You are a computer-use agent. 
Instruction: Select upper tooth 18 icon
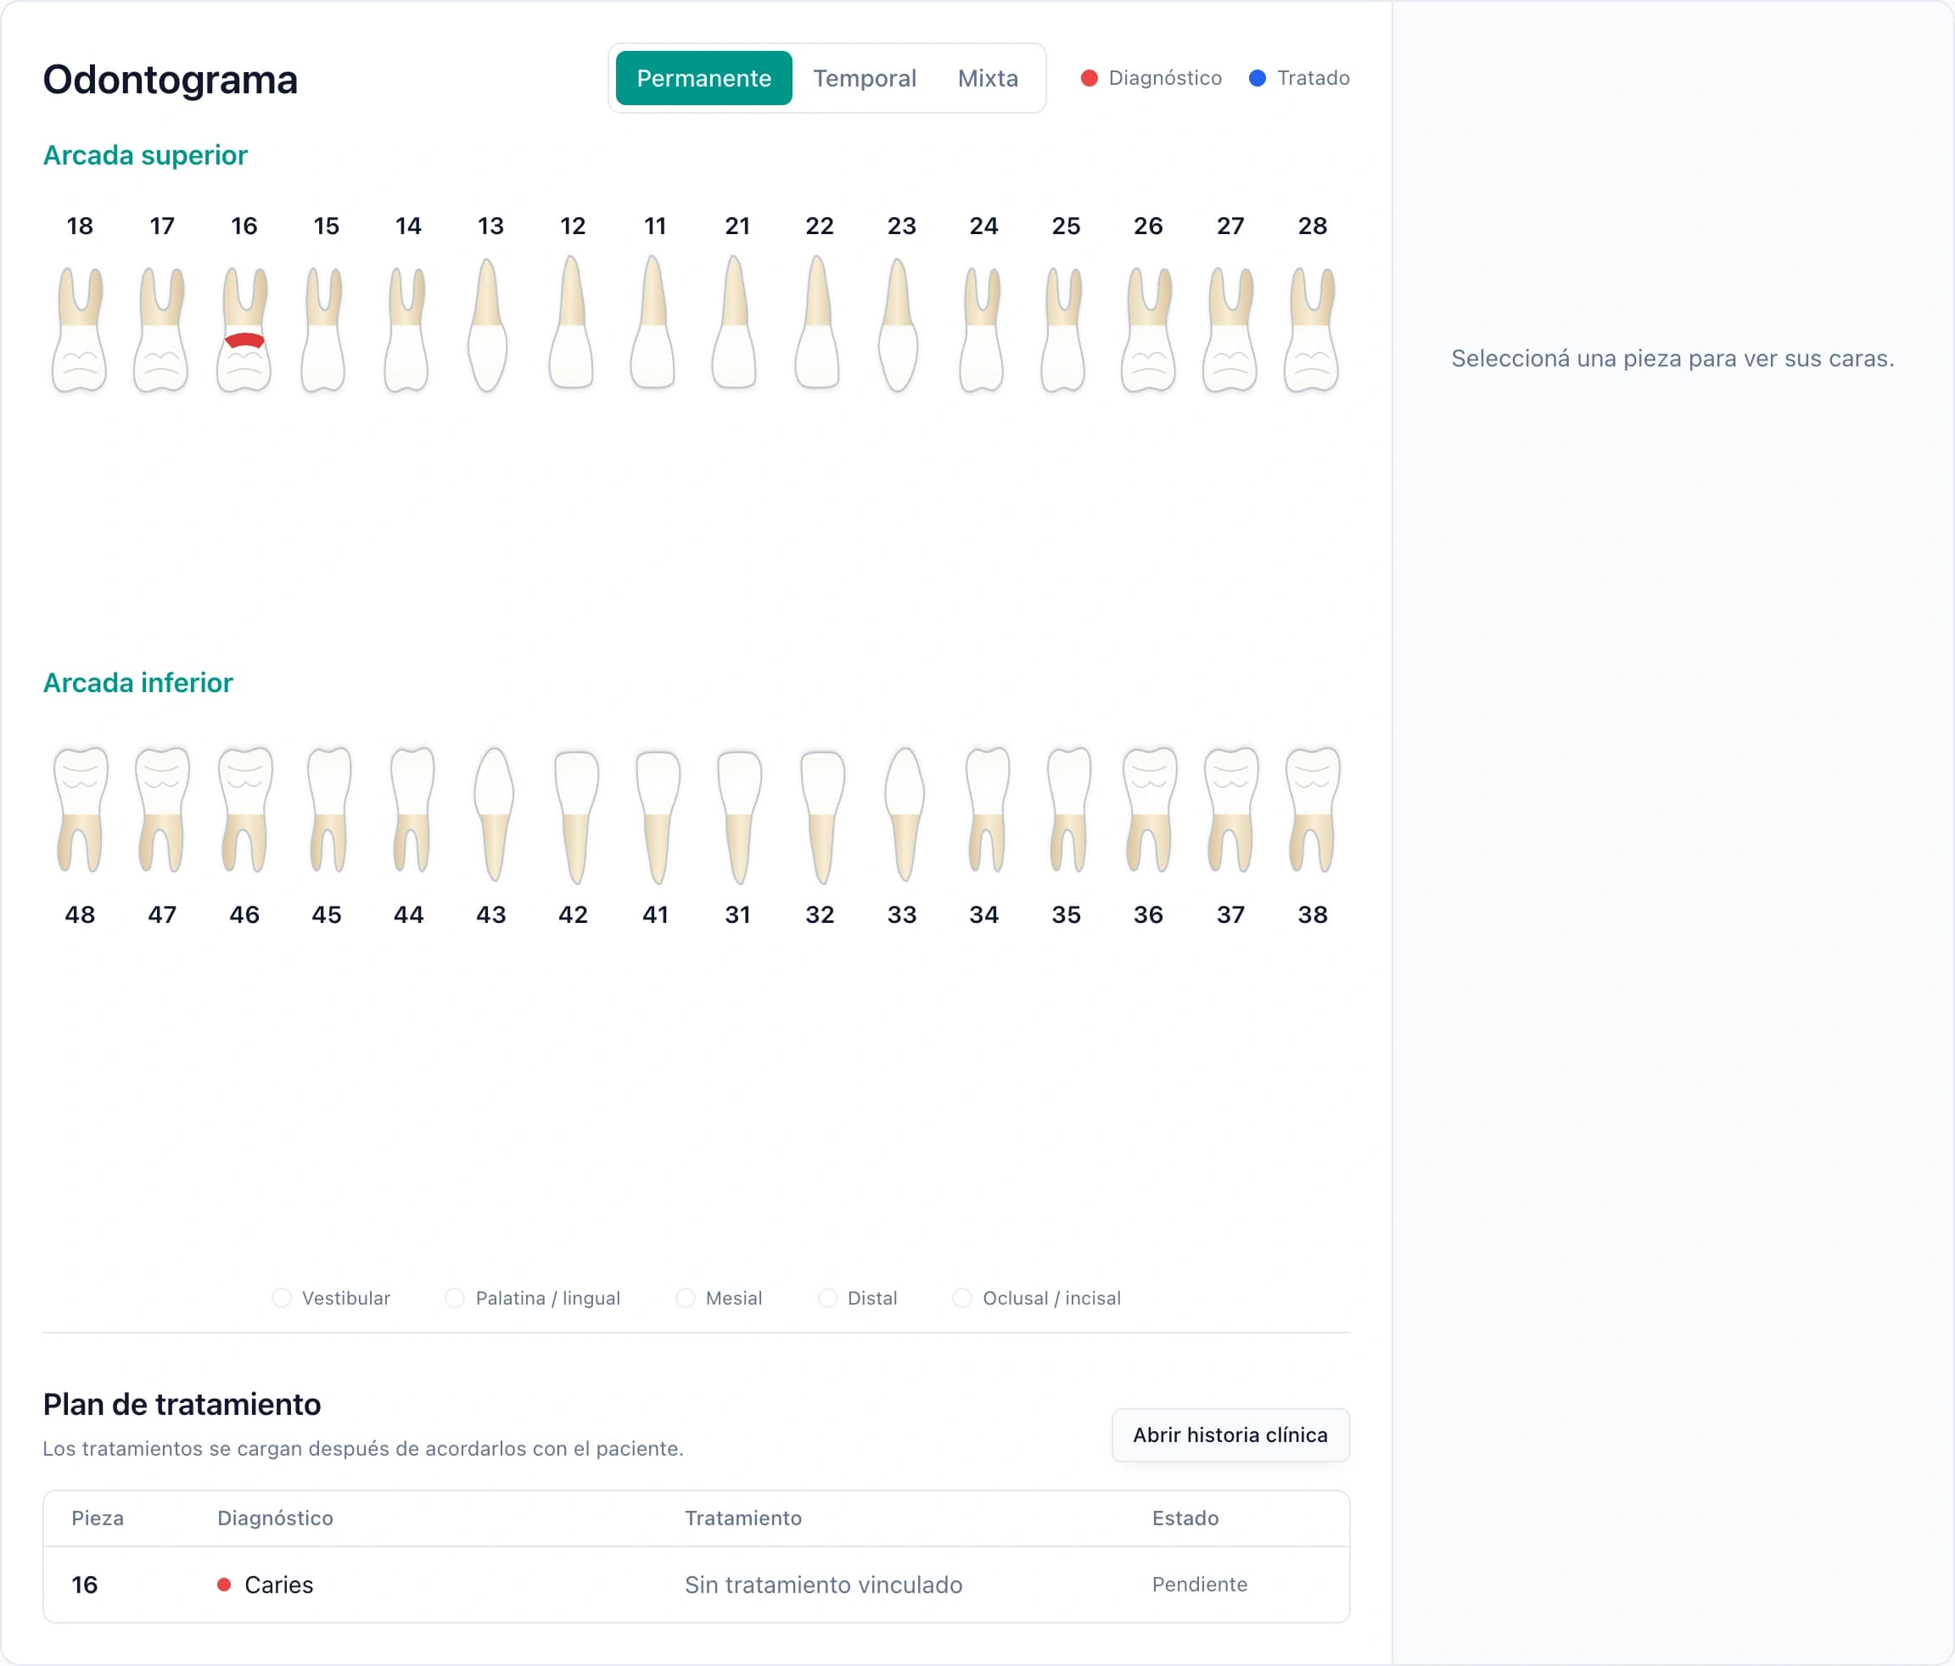[x=79, y=328]
